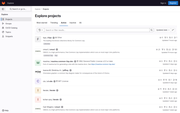Click merge requests count 22 on cmucl / cmucl

click(x=169, y=49)
